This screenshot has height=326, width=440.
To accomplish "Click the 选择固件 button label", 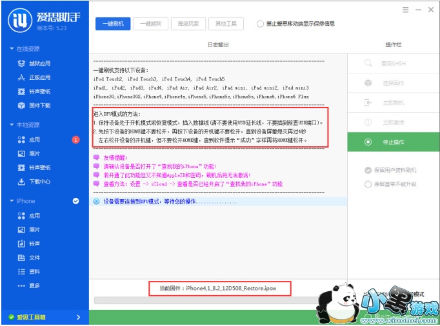I will (x=394, y=83).
